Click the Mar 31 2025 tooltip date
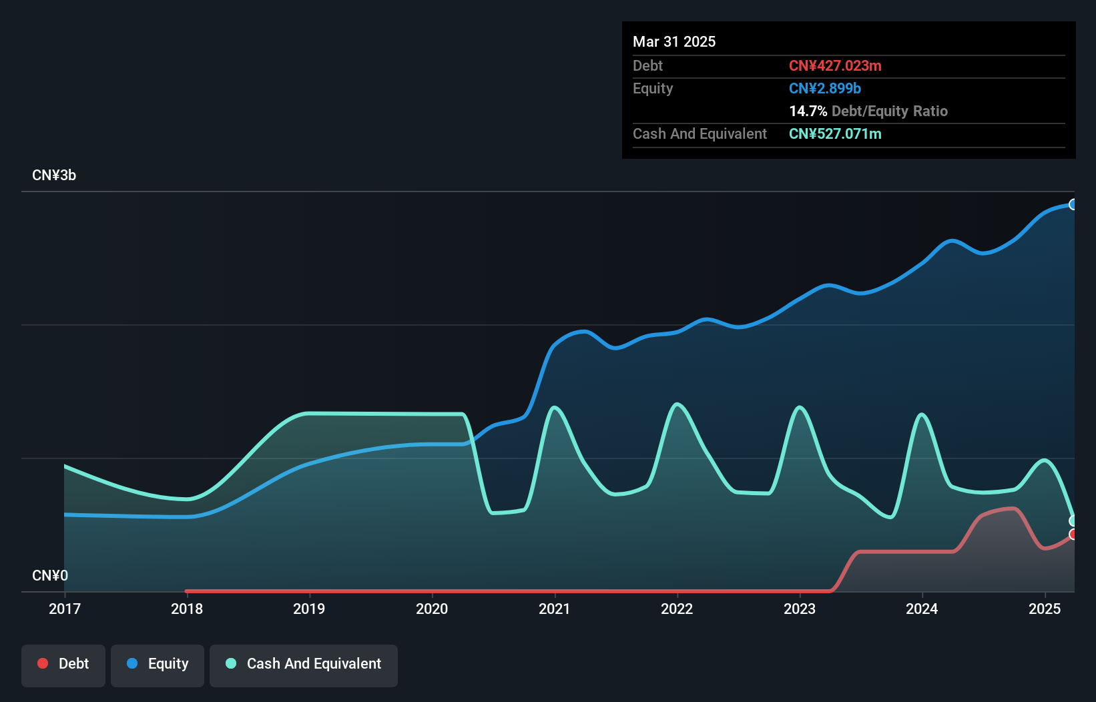 (674, 41)
